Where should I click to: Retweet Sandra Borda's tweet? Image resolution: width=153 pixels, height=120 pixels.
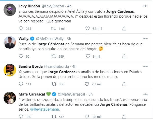point(54,84)
